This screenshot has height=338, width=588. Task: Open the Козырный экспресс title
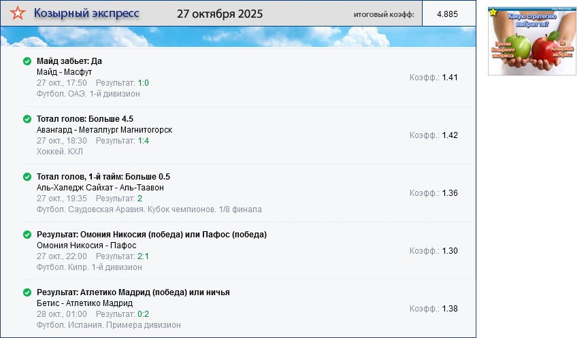pyautogui.click(x=86, y=14)
